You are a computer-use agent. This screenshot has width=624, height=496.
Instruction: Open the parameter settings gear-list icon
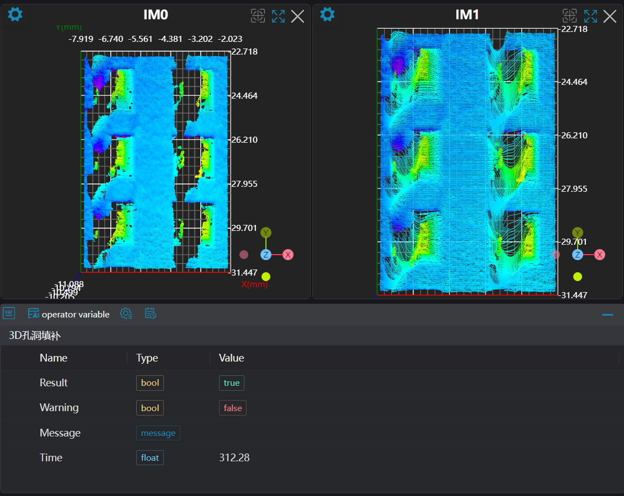126,314
